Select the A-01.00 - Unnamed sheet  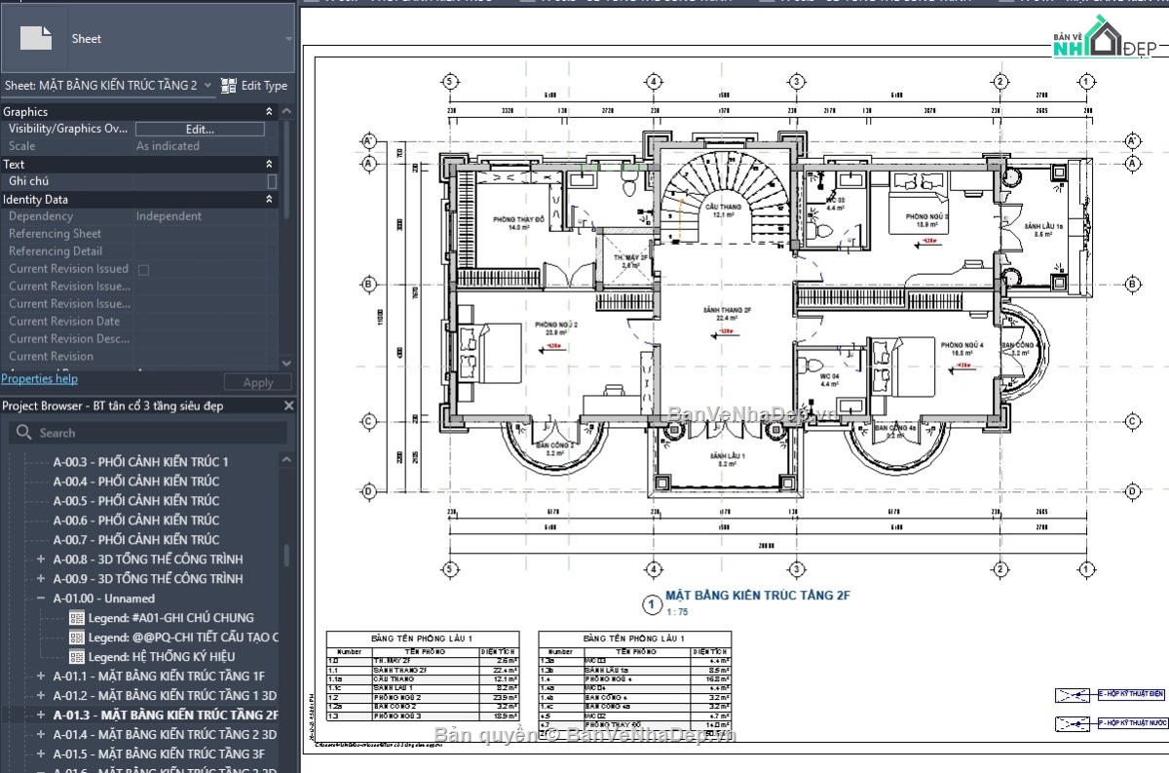point(104,599)
